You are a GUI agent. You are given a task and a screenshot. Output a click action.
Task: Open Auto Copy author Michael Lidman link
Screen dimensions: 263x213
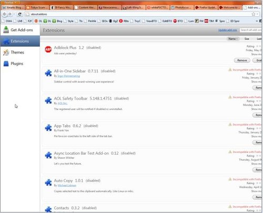(x=67, y=185)
